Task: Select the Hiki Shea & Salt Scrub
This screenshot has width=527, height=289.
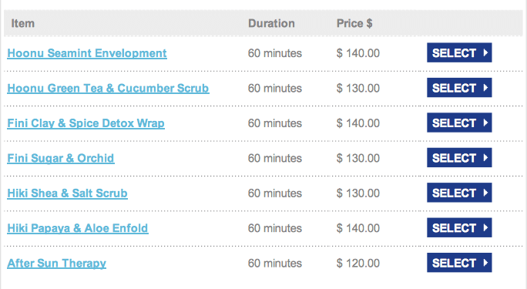Action: (x=459, y=193)
